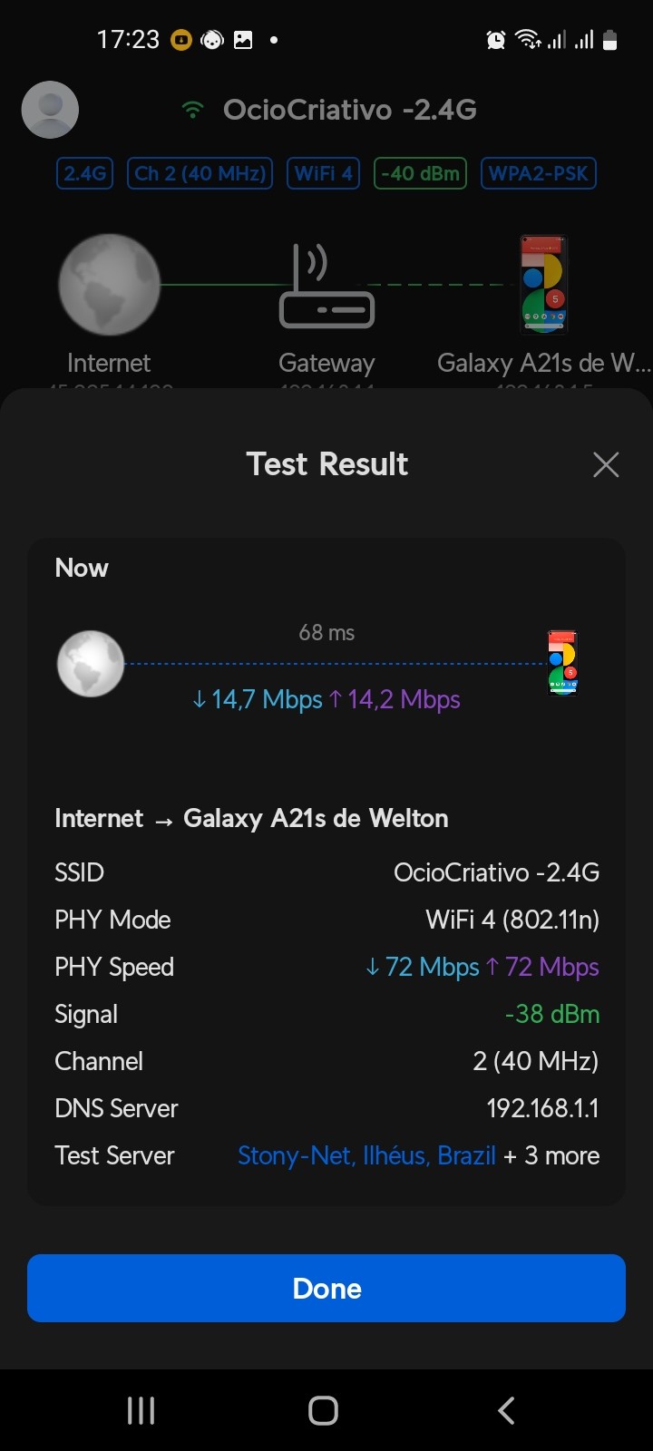
Task: Tap the Ch 2 (40 MHz) channel badge
Action: tap(200, 173)
